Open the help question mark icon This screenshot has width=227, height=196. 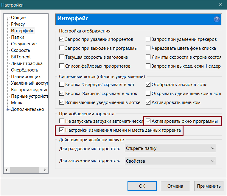(x=217, y=19)
